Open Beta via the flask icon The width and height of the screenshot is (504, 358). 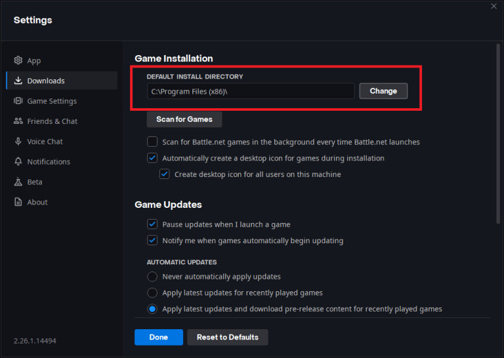click(18, 182)
